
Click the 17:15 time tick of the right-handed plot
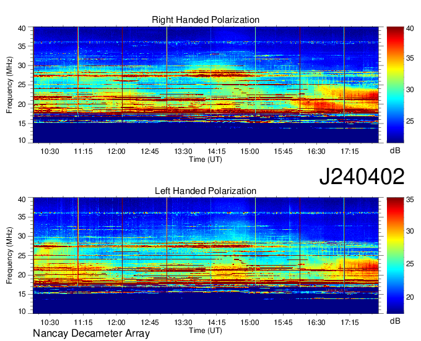[350, 151]
